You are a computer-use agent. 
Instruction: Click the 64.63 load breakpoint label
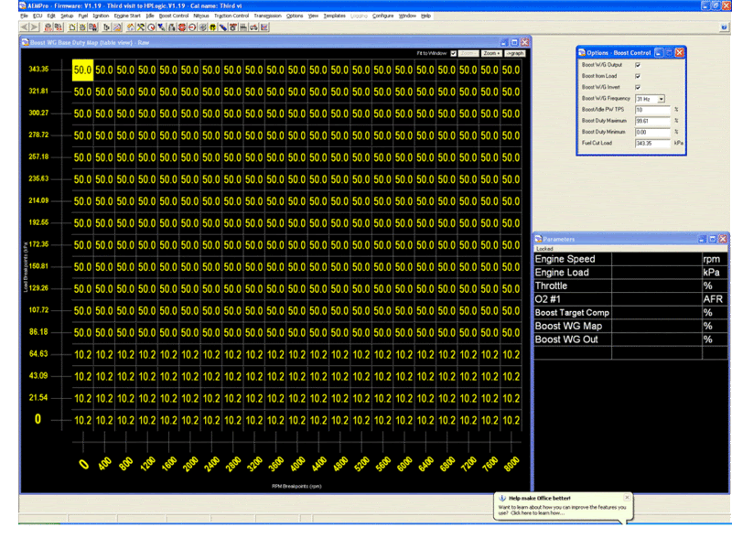coord(38,354)
